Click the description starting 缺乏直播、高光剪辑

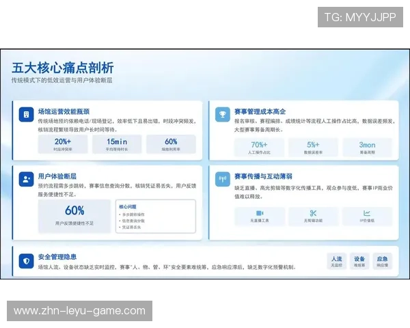coord(314,192)
